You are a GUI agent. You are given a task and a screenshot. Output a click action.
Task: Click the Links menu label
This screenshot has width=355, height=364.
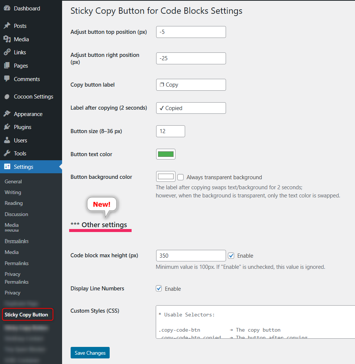tap(20, 52)
